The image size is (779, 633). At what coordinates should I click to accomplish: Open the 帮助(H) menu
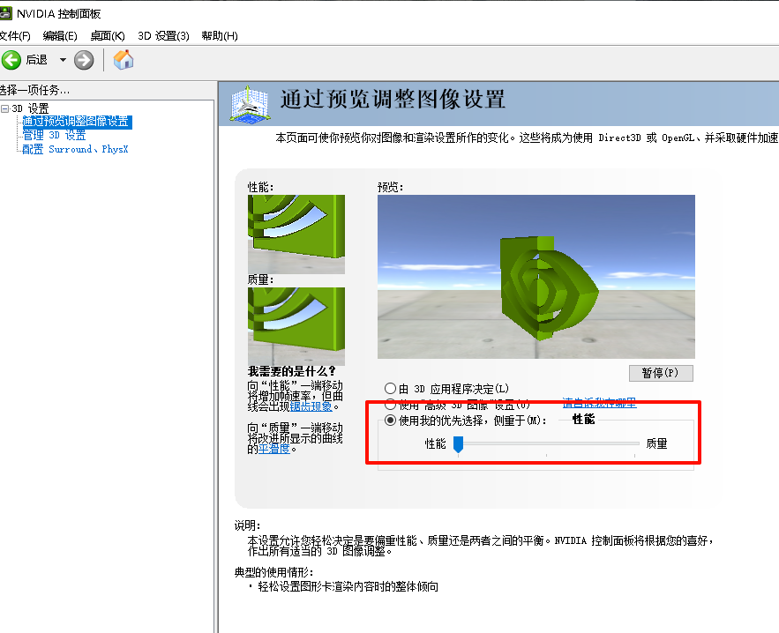coord(219,36)
